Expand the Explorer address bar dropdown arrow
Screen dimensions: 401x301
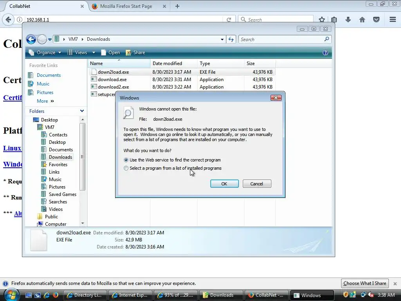222,40
